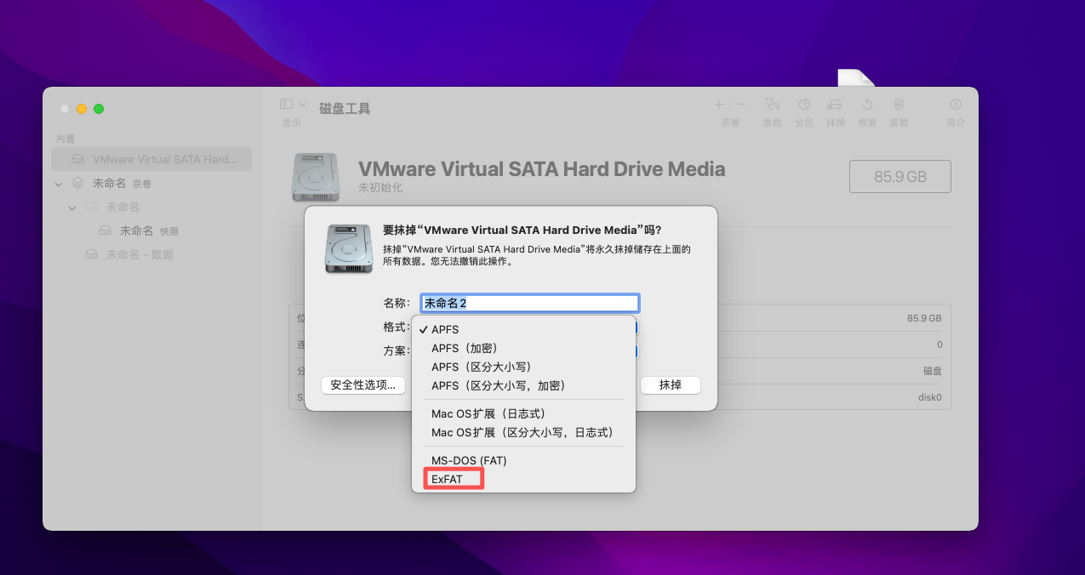Click the 装载 mount toolbar icon
The height and width of the screenshot is (575, 1085).
tap(899, 105)
